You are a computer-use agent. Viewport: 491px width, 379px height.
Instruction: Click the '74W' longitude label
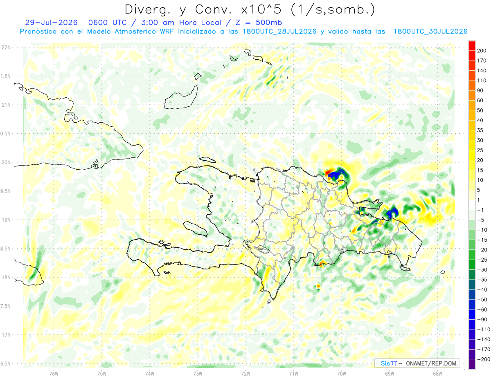point(149,373)
